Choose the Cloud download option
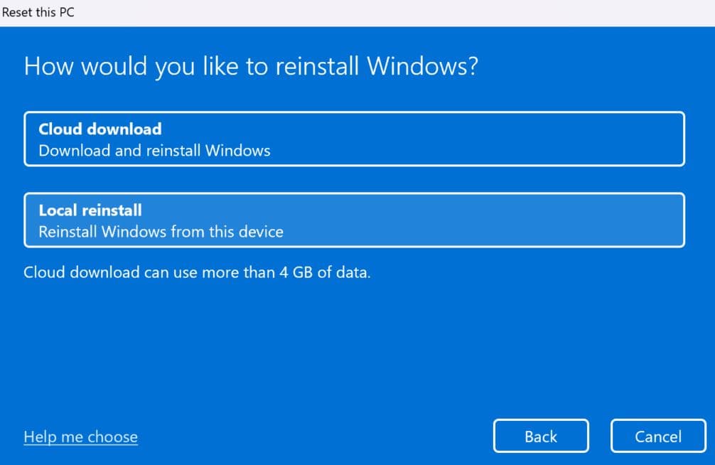This screenshot has width=715, height=465. coord(354,139)
